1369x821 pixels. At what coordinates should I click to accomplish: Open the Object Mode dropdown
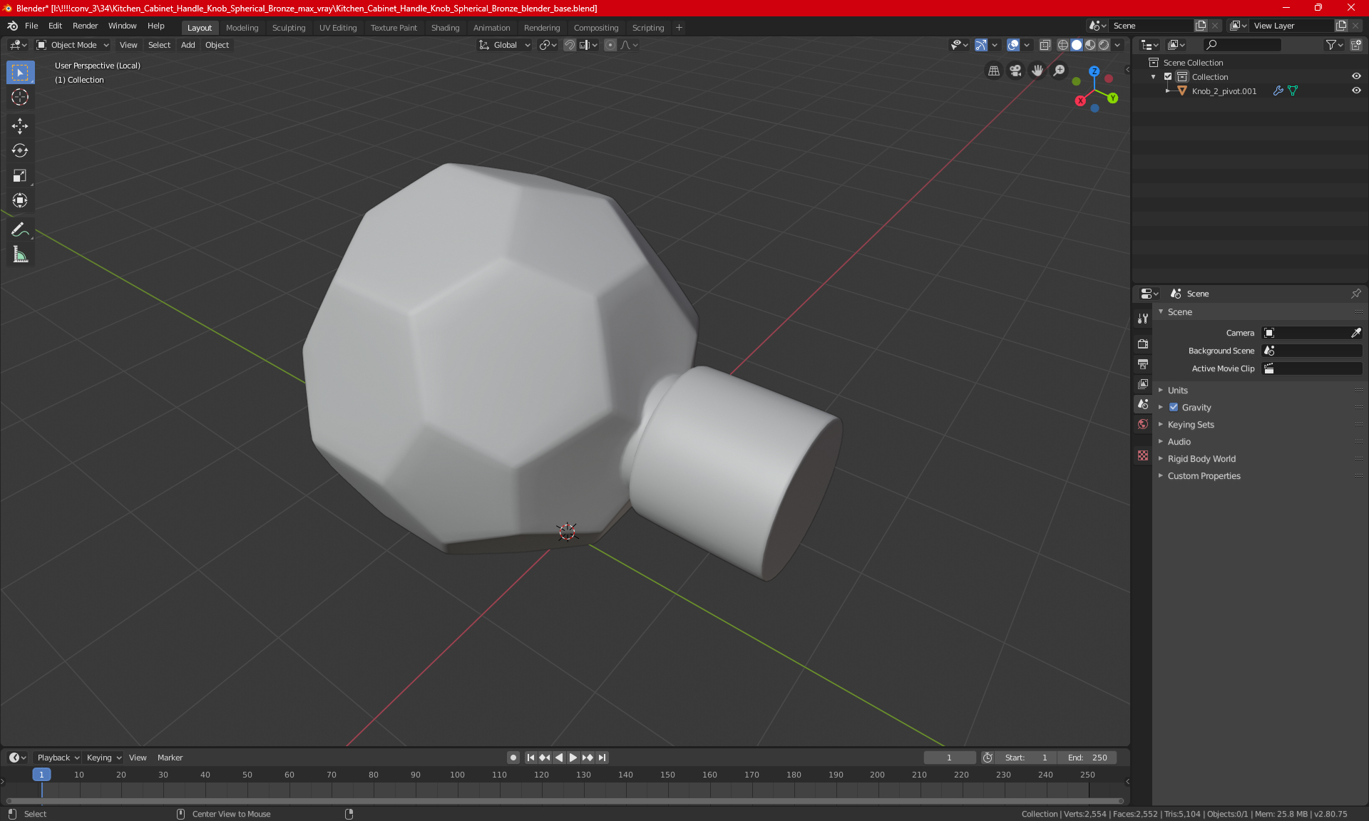coord(73,45)
